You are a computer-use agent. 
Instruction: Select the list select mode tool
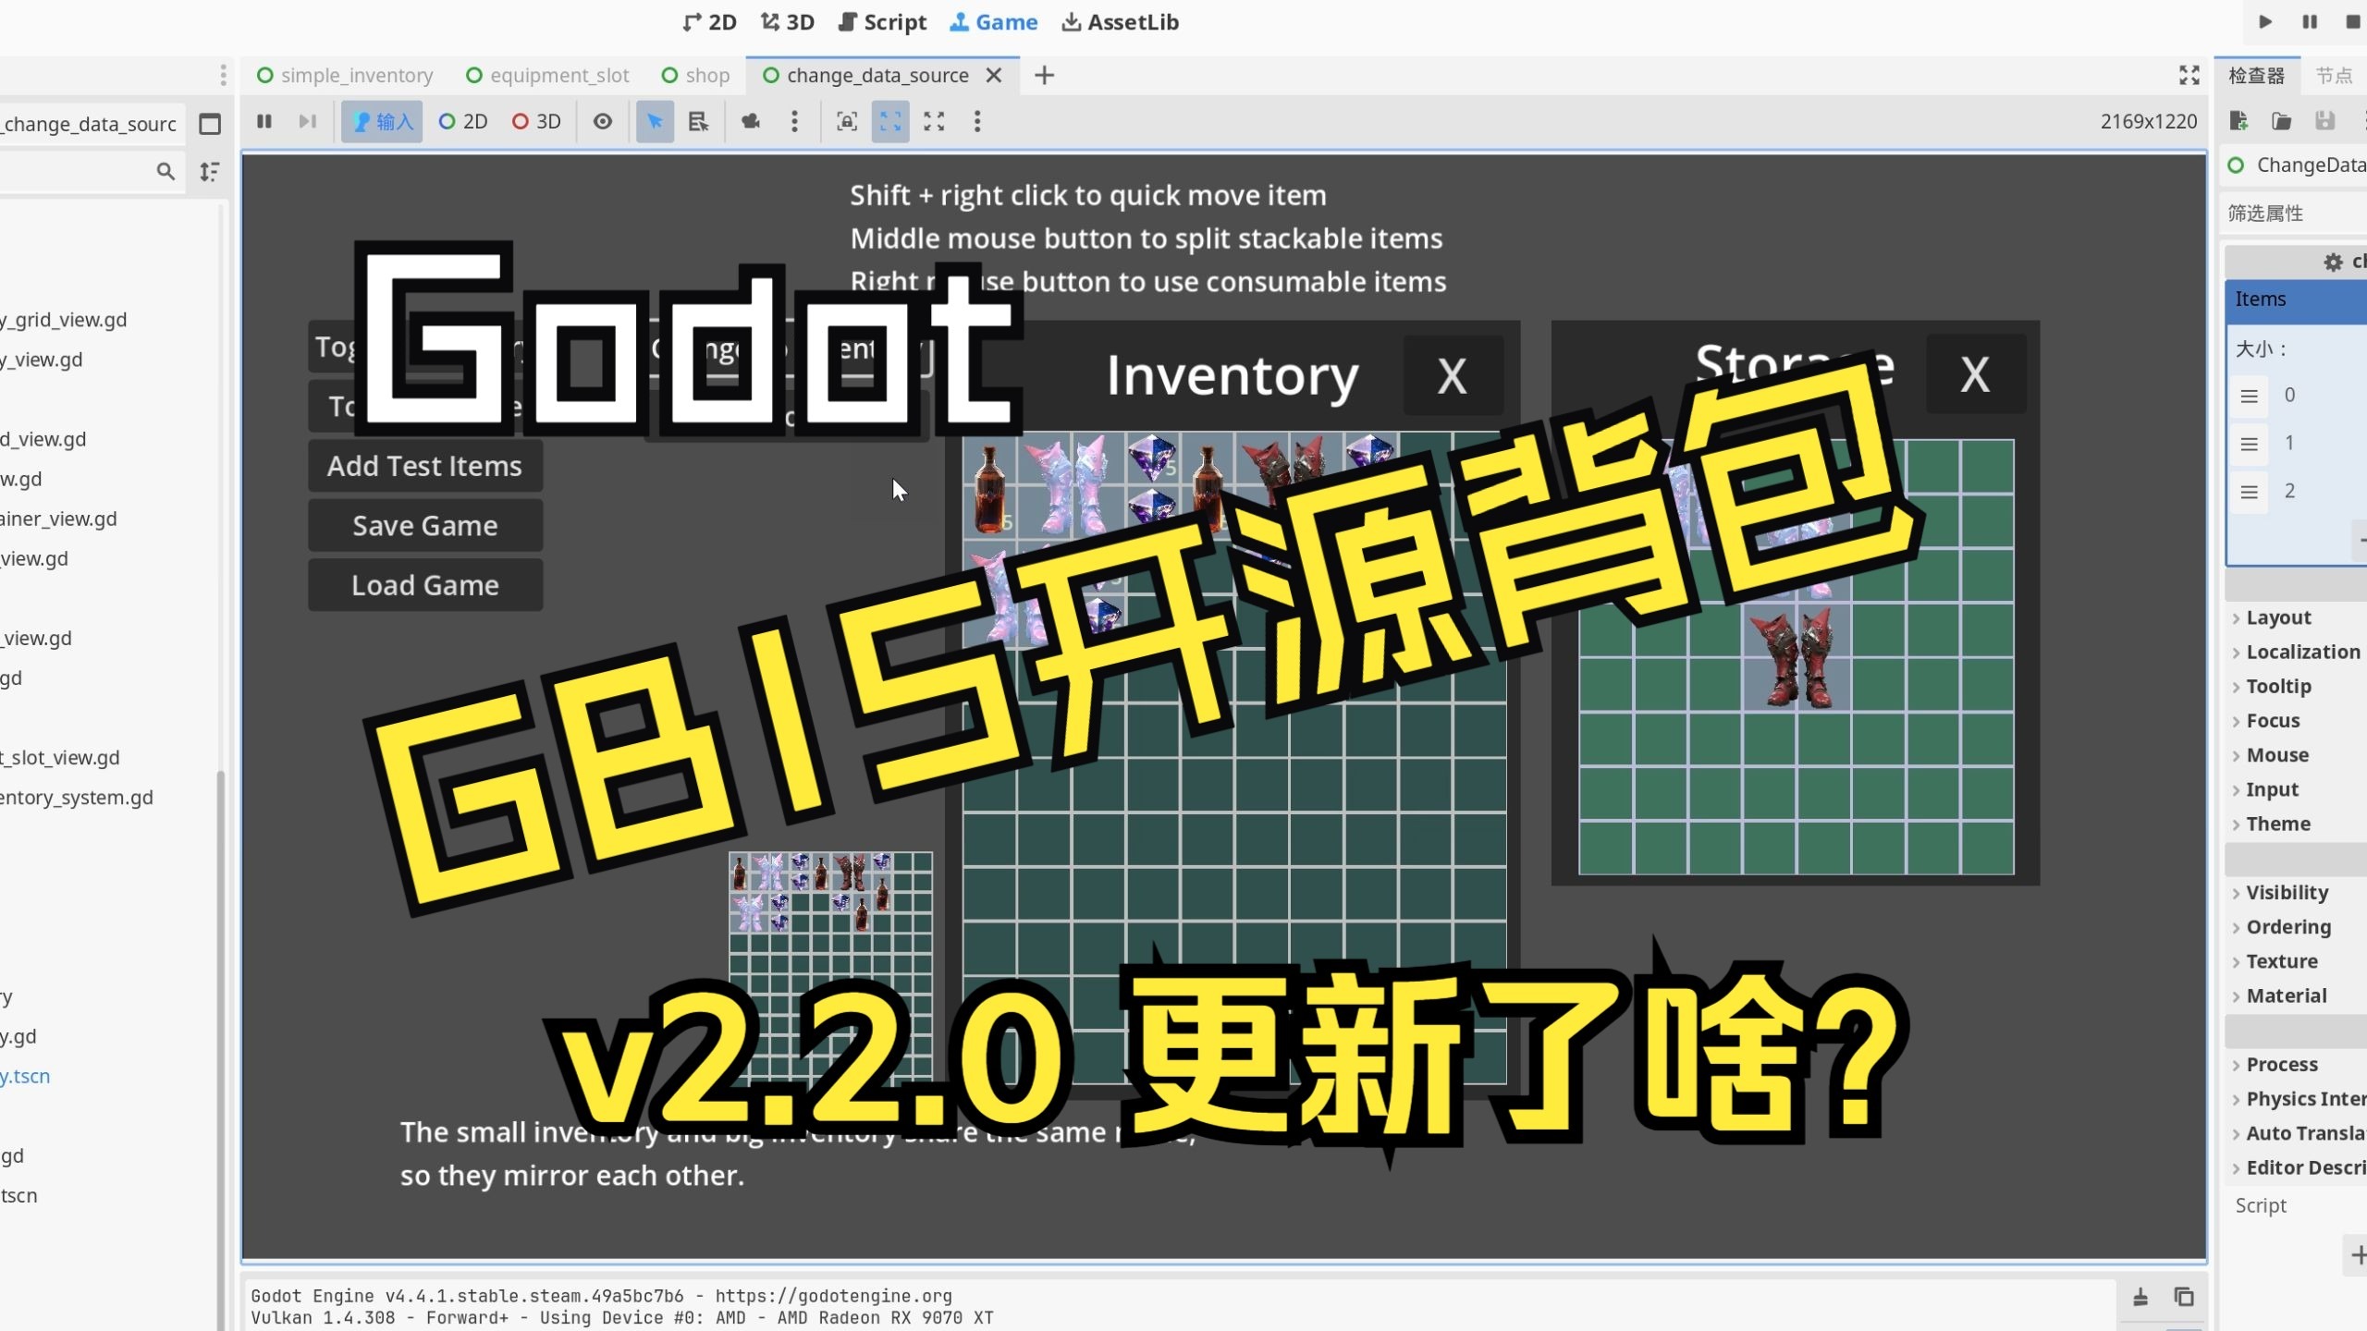point(698,121)
